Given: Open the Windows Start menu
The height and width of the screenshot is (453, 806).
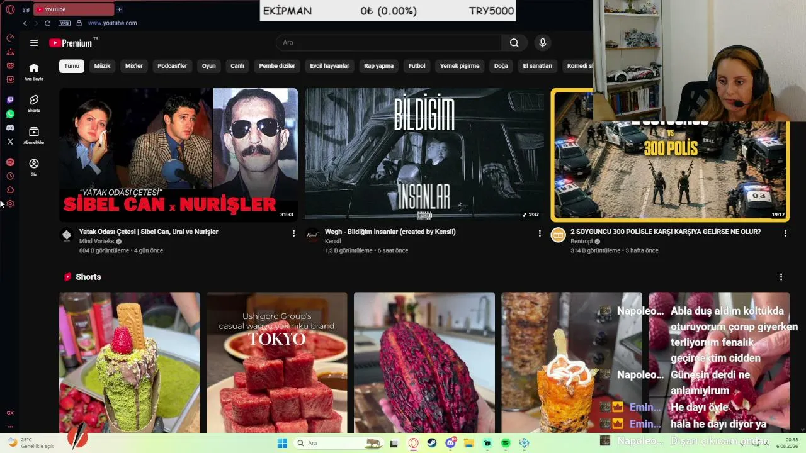Looking at the screenshot, I should tap(282, 443).
